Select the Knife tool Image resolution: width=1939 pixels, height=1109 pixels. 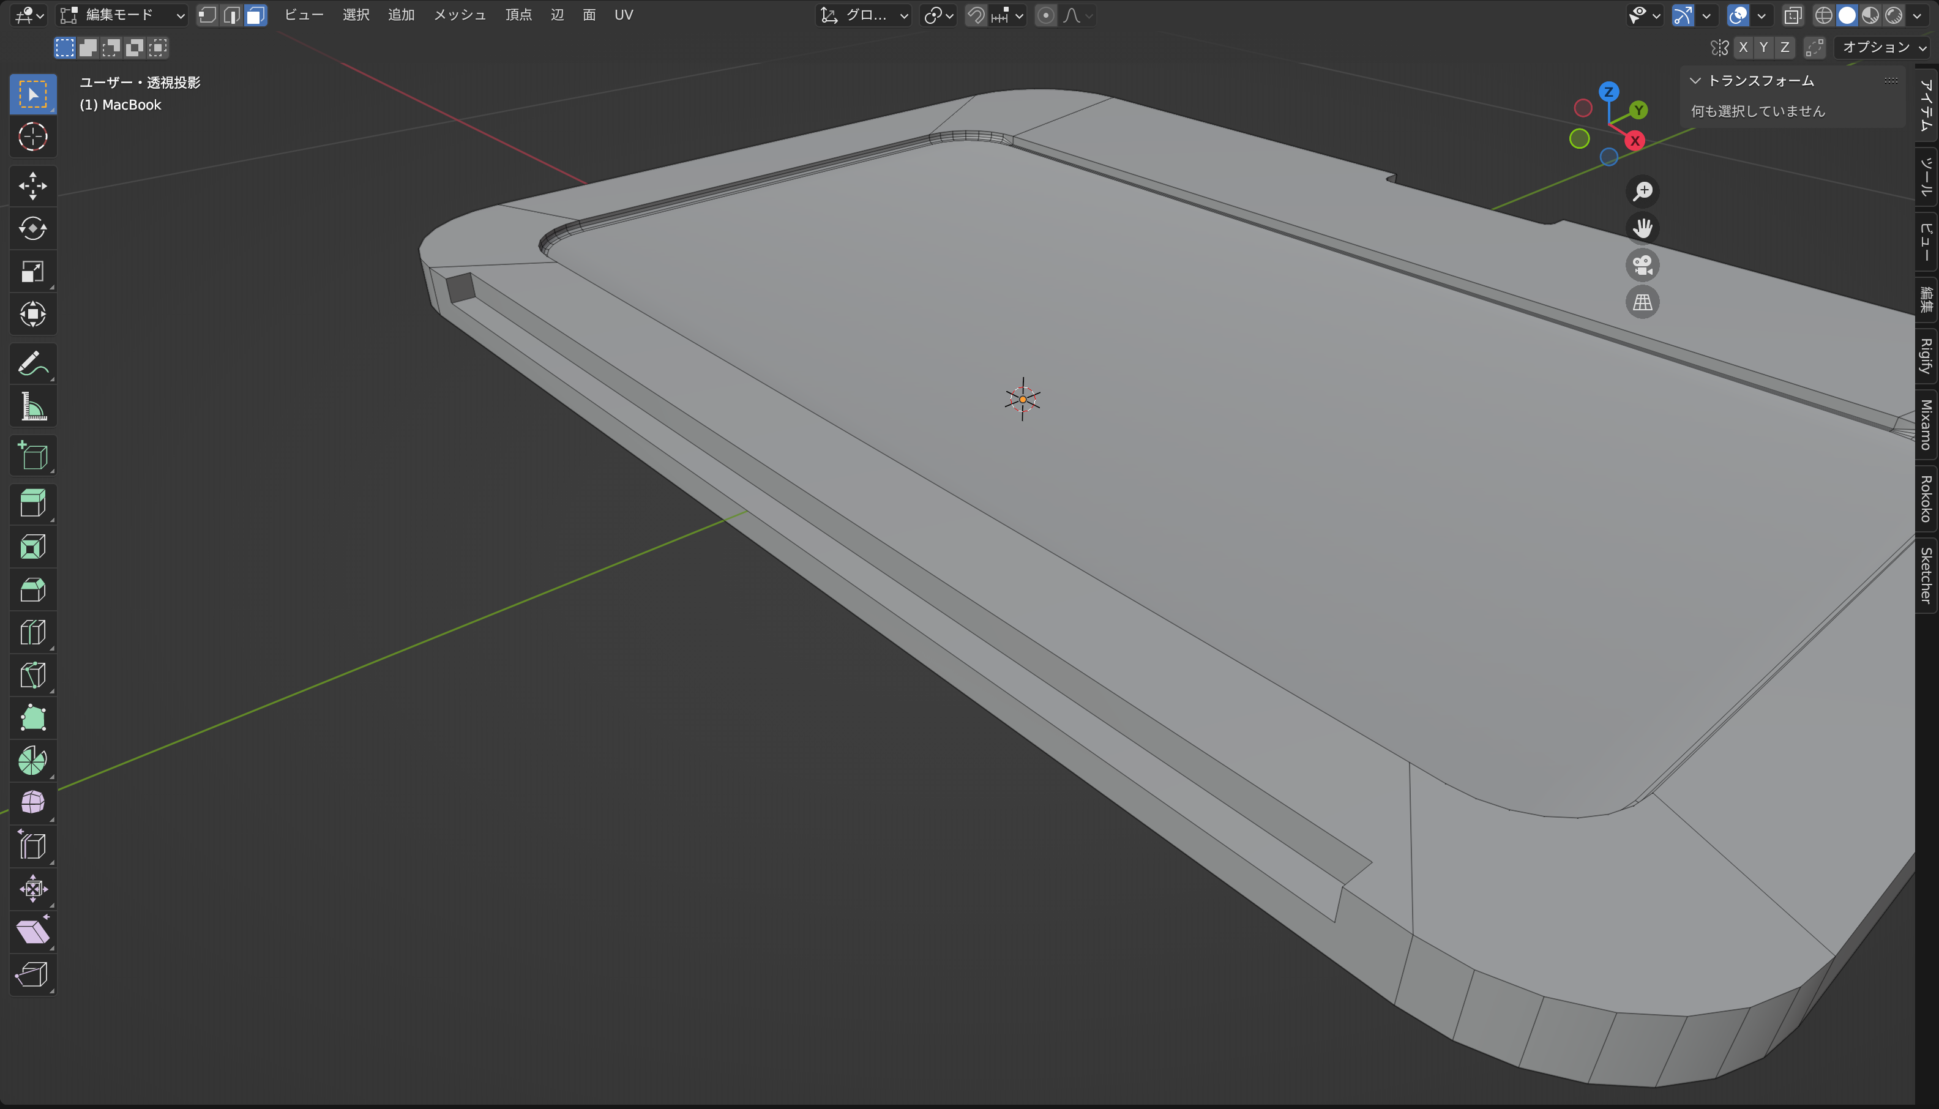[33, 675]
